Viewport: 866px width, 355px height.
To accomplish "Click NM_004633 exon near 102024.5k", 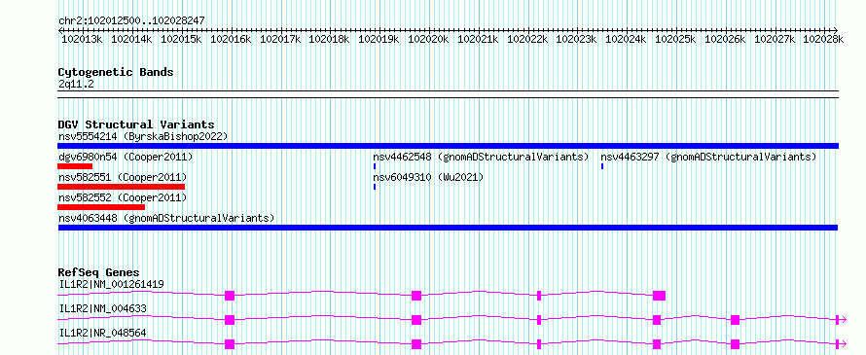I will [x=657, y=320].
